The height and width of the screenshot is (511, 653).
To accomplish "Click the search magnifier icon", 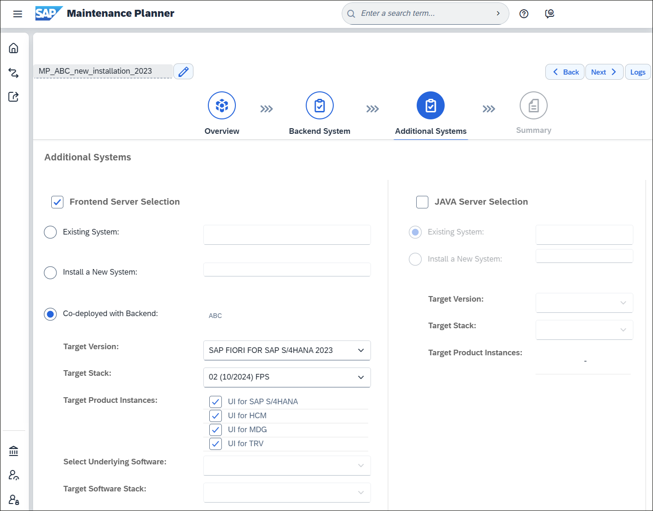I will 351,14.
